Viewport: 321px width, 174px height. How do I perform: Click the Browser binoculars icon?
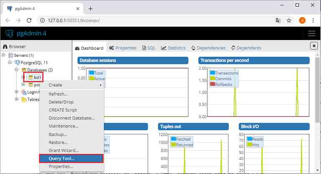coord(5,46)
